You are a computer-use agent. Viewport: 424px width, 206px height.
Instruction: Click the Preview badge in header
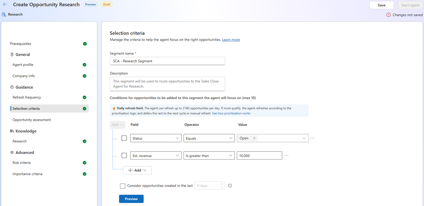[91, 5]
